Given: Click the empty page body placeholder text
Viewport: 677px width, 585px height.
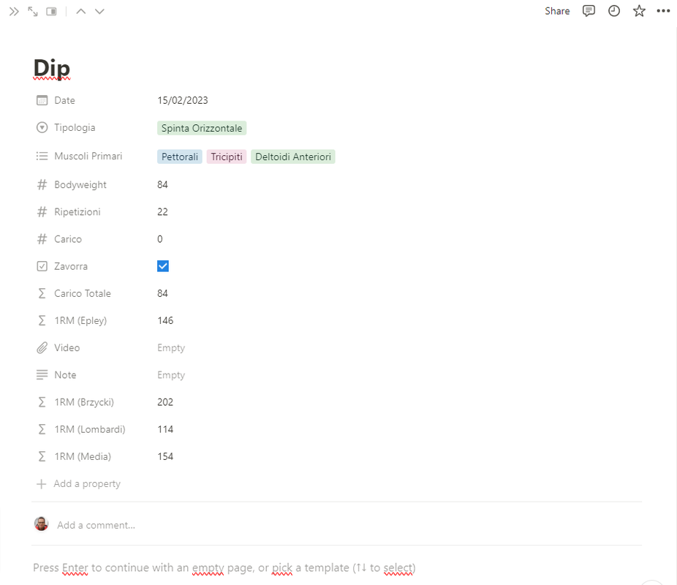Looking at the screenshot, I should [x=224, y=567].
